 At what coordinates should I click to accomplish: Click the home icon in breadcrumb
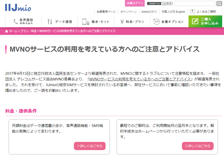[x=7, y=31]
